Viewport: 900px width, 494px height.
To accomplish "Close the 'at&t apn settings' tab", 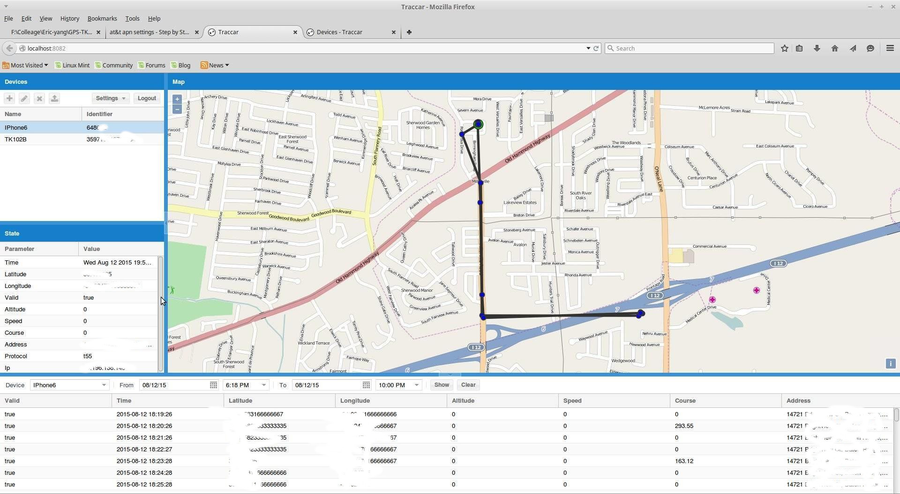I will point(197,32).
